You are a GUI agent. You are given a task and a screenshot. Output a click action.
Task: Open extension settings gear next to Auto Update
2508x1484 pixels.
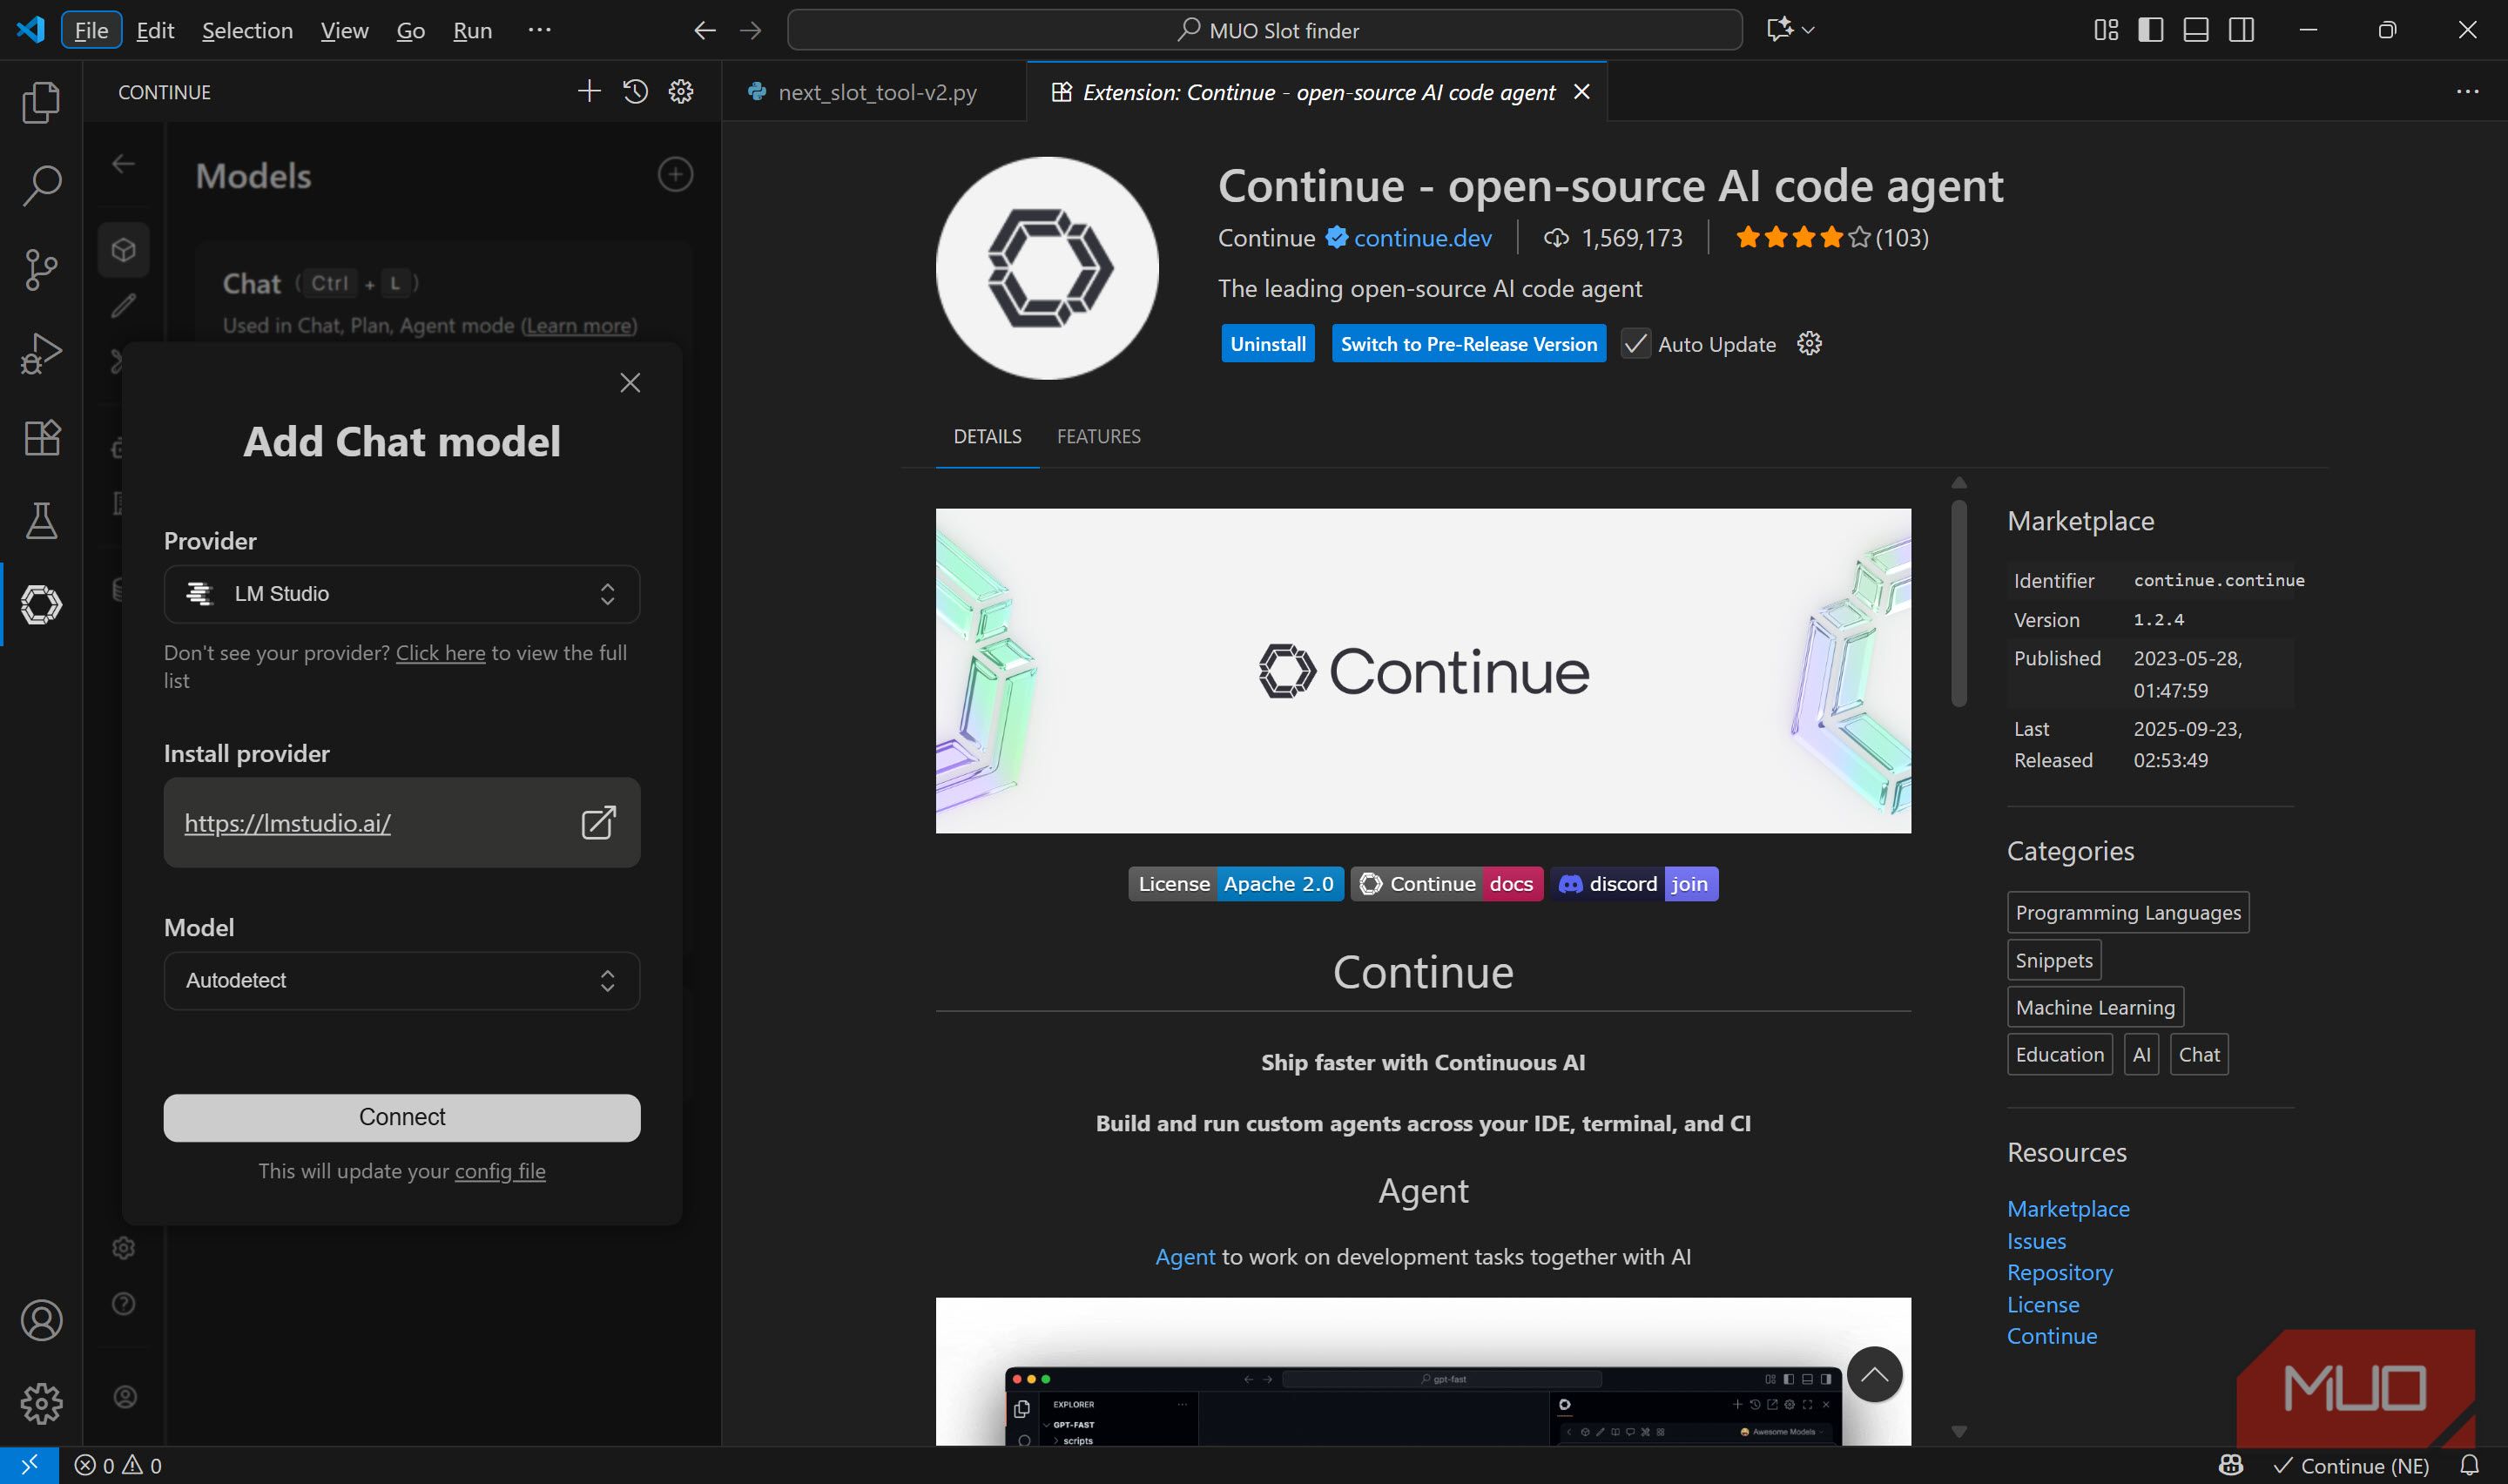[x=1810, y=344]
